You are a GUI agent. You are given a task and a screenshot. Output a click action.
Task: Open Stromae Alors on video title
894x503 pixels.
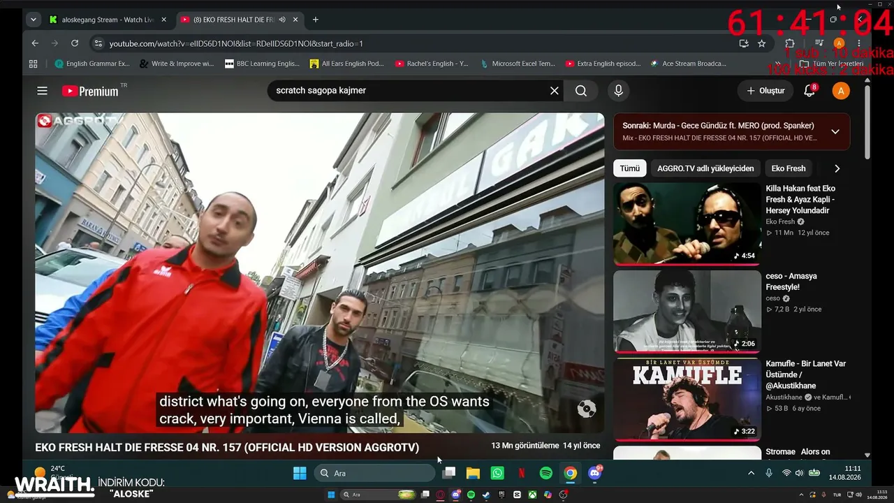pyautogui.click(x=798, y=452)
